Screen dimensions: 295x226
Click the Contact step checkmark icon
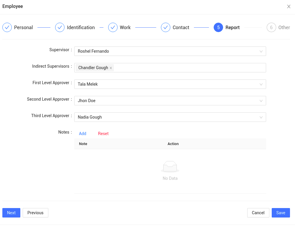click(x=166, y=27)
